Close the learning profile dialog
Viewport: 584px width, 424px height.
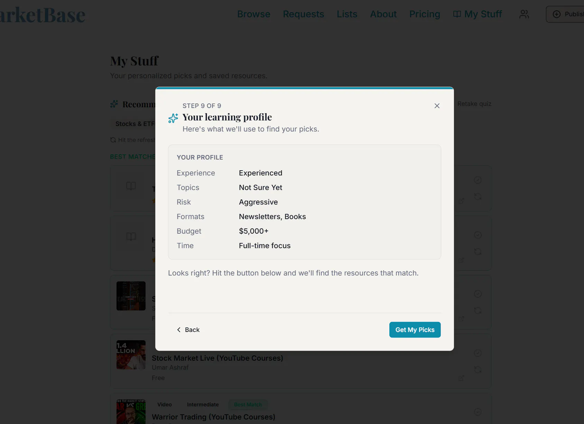437,106
